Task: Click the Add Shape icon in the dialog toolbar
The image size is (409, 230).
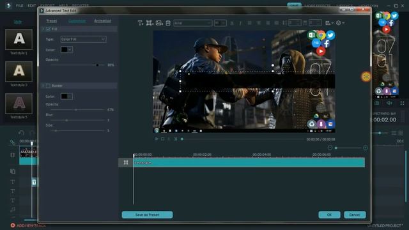Action: coord(149,23)
